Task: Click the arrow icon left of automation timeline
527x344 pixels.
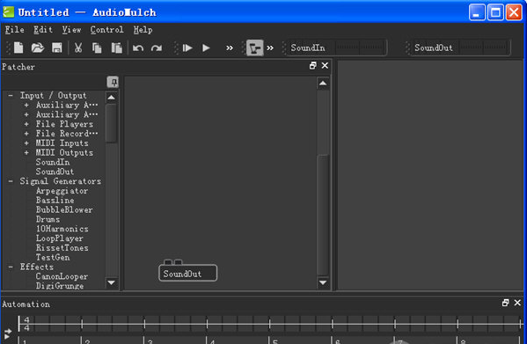Action: tap(7, 333)
